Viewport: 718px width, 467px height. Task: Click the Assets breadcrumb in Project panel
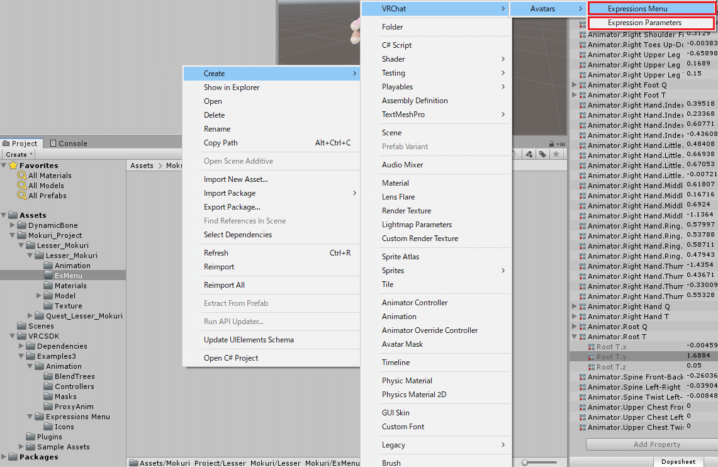coord(142,166)
